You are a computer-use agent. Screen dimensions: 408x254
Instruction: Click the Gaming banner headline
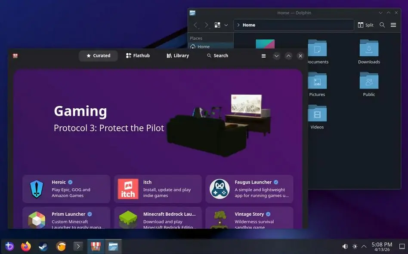[80, 111]
